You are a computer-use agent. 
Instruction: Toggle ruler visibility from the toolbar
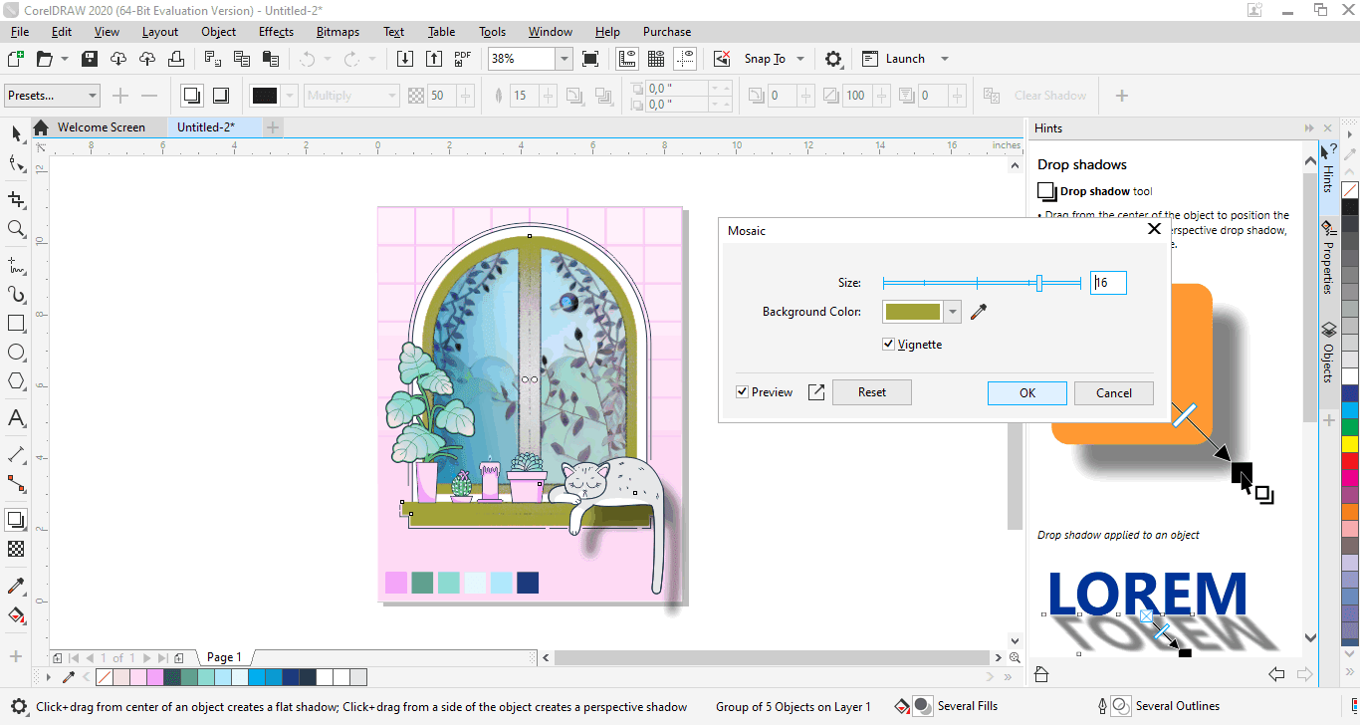point(628,58)
